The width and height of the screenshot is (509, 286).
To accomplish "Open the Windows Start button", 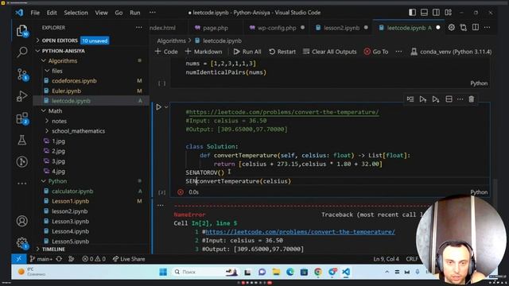I will click(x=163, y=272).
